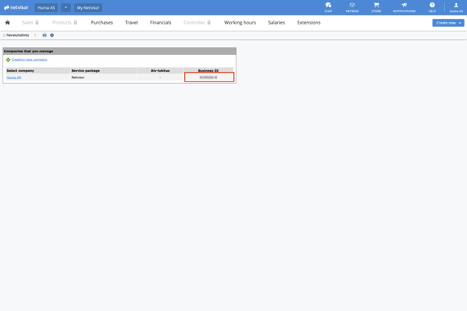Click the Service package column header
Image resolution: width=467 pixels, height=311 pixels.
(x=103, y=70)
